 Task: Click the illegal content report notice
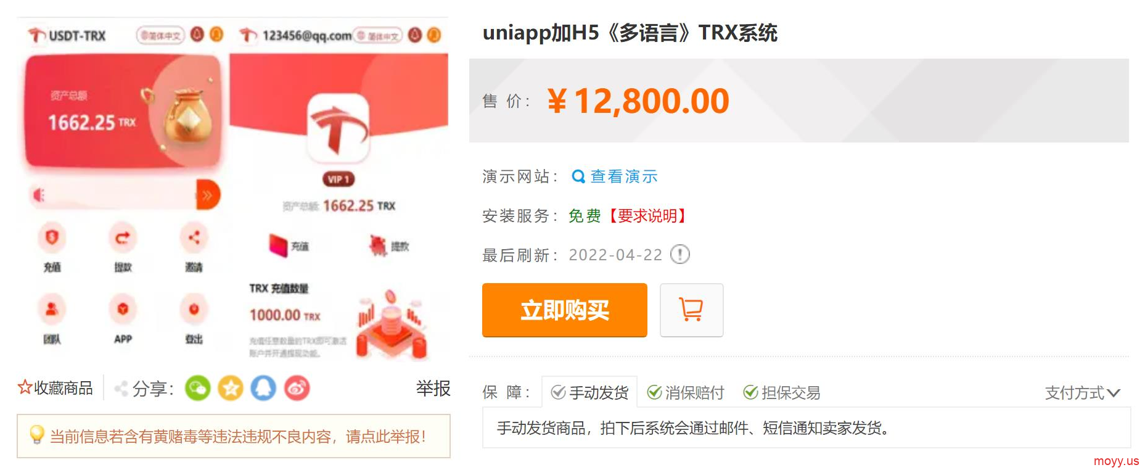pyautogui.click(x=234, y=436)
